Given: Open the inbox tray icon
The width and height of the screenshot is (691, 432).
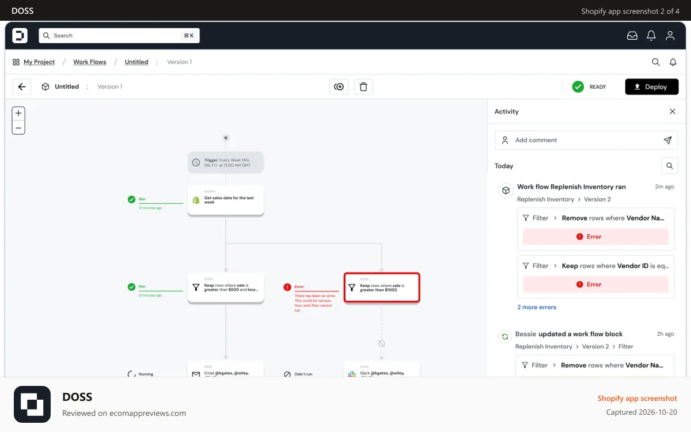Looking at the screenshot, I should (x=632, y=36).
